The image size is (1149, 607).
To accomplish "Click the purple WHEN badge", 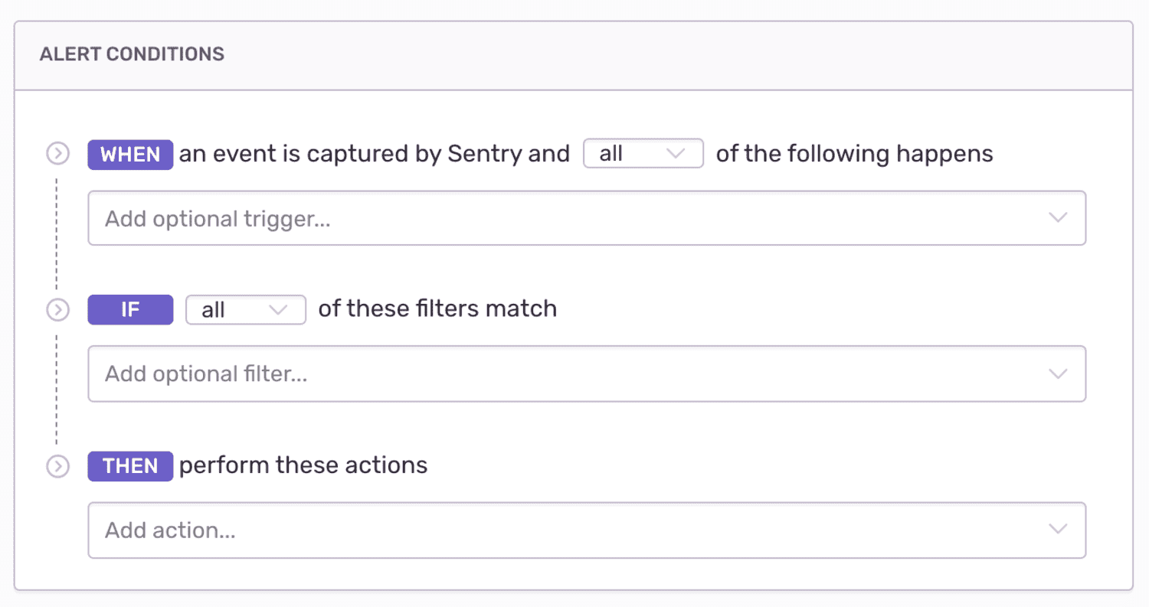I will pyautogui.click(x=130, y=155).
